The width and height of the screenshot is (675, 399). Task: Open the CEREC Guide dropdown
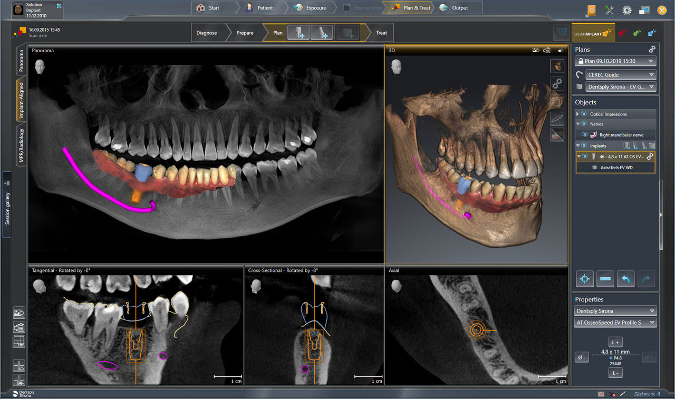click(621, 74)
